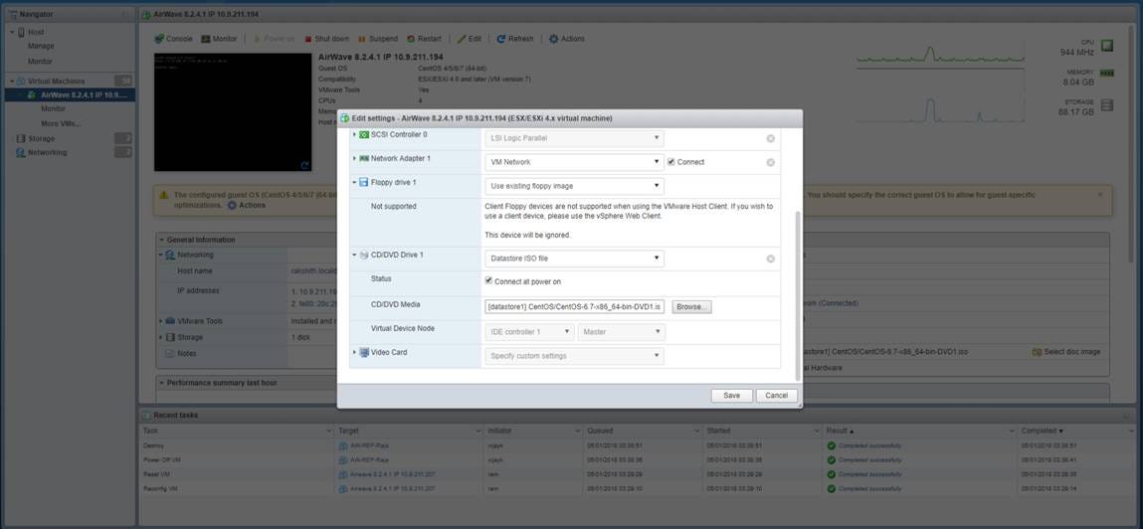The image size is (1143, 529).
Task: Click Monitor in the VM toolbar
Action: [x=220, y=39]
